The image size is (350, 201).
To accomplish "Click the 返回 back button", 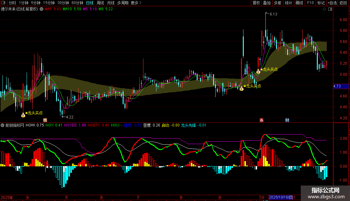I will 343,3.
